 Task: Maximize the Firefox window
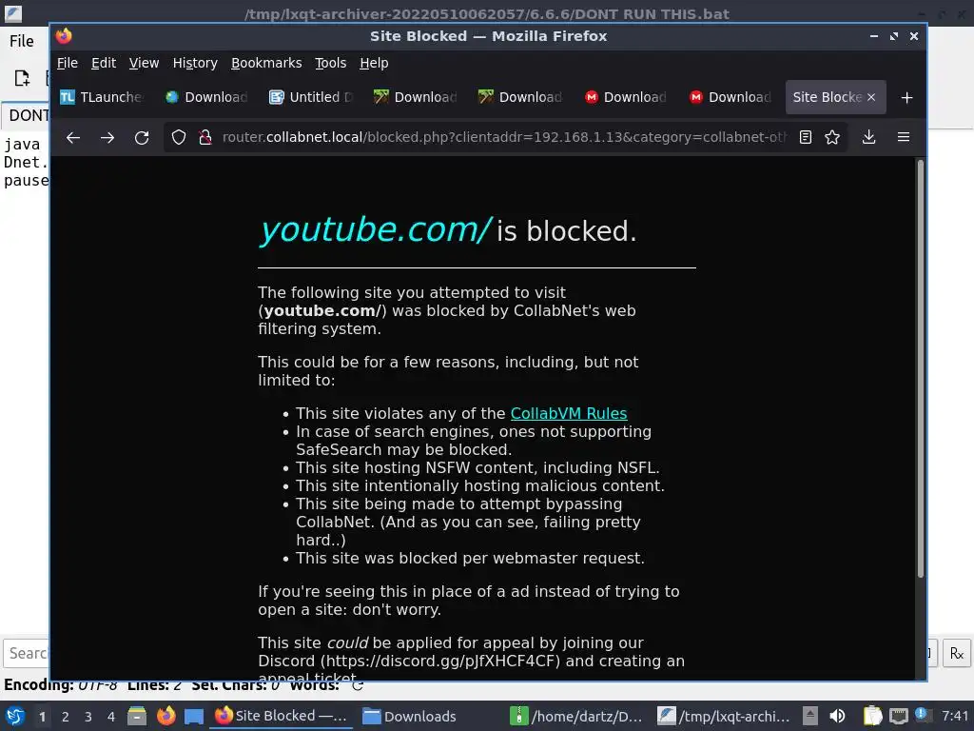(894, 36)
